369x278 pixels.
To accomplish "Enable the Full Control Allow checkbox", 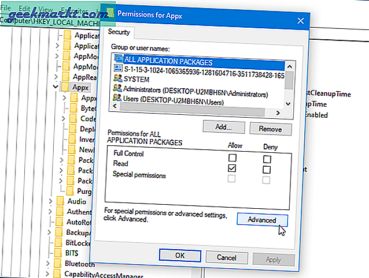I will pyautogui.click(x=233, y=157).
